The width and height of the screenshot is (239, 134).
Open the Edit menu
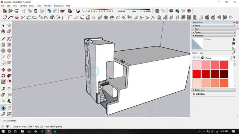[x=9, y=6]
